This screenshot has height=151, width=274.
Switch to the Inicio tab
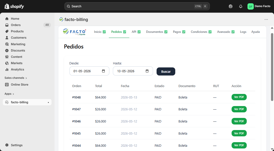point(100,32)
